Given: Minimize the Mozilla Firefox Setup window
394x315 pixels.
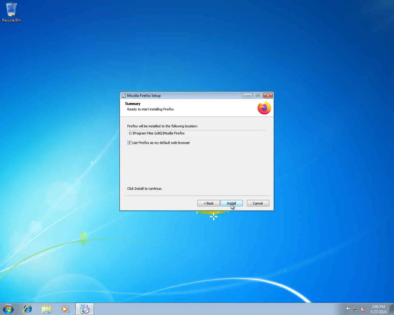Looking at the screenshot, I should (247, 96).
